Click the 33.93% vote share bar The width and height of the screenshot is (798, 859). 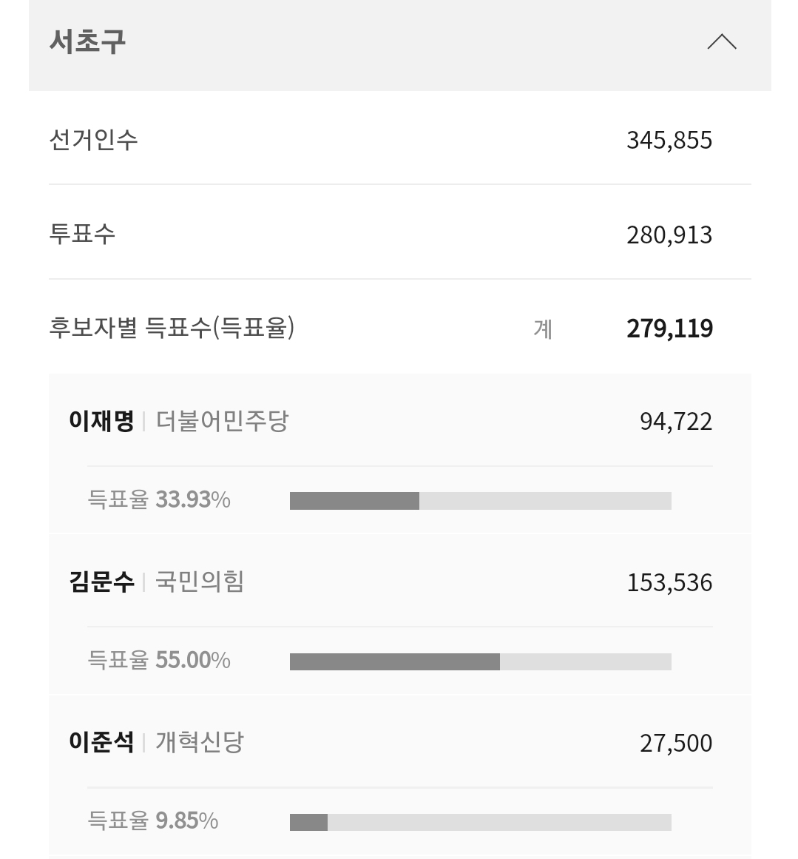click(480, 501)
